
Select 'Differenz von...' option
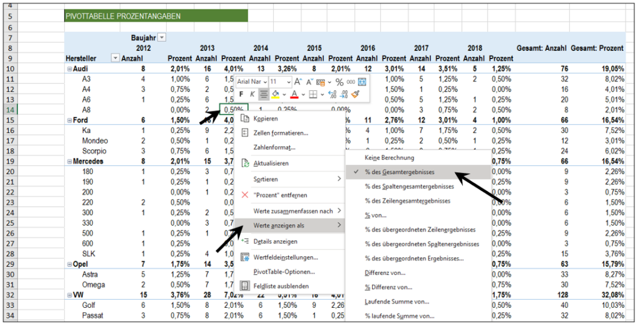point(419,273)
